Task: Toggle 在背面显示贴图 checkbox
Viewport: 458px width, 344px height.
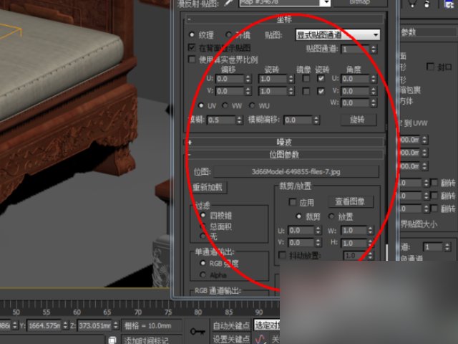Action: tap(192, 47)
